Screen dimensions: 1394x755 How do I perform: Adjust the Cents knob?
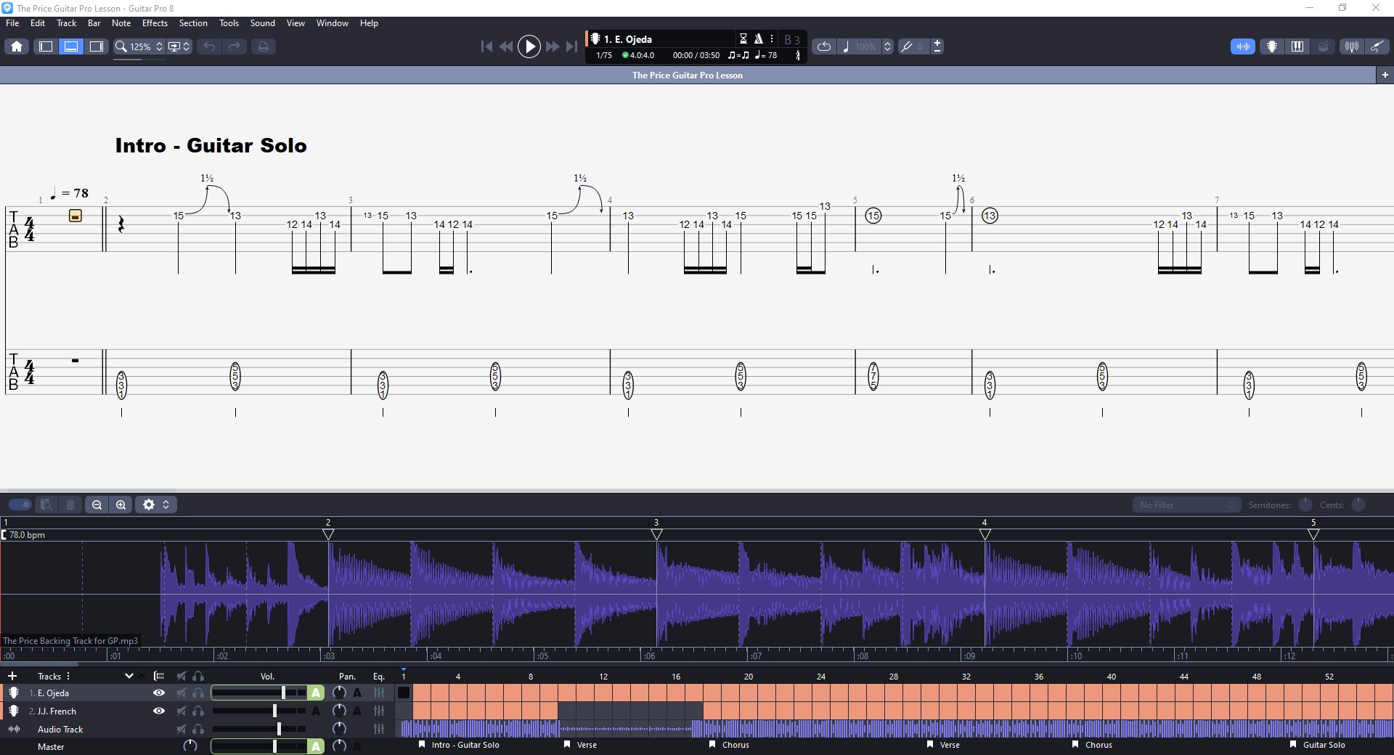click(x=1358, y=505)
